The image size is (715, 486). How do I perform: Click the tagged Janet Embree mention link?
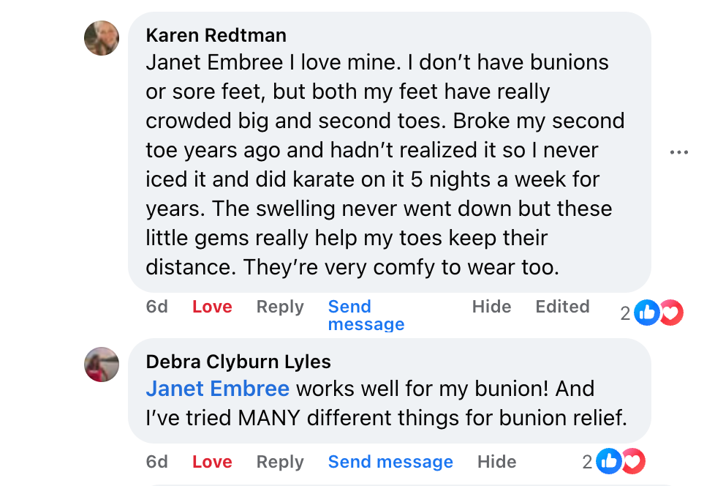pos(218,389)
